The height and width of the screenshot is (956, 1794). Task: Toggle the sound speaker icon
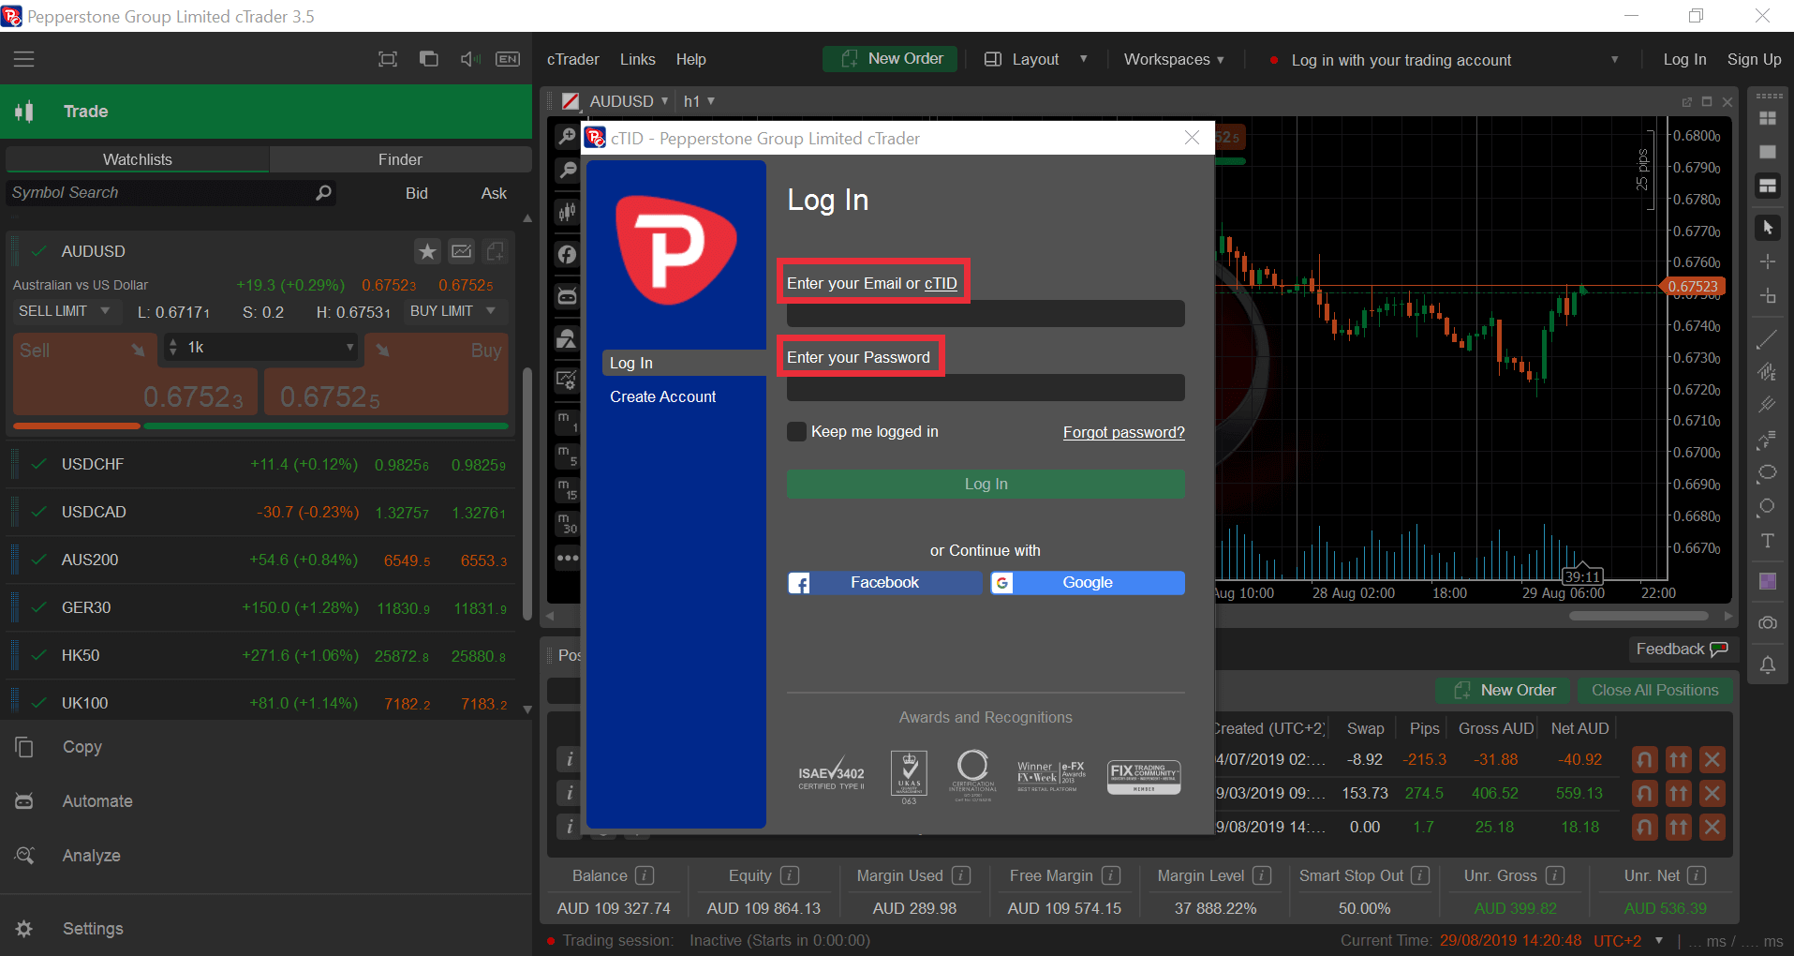point(470,59)
